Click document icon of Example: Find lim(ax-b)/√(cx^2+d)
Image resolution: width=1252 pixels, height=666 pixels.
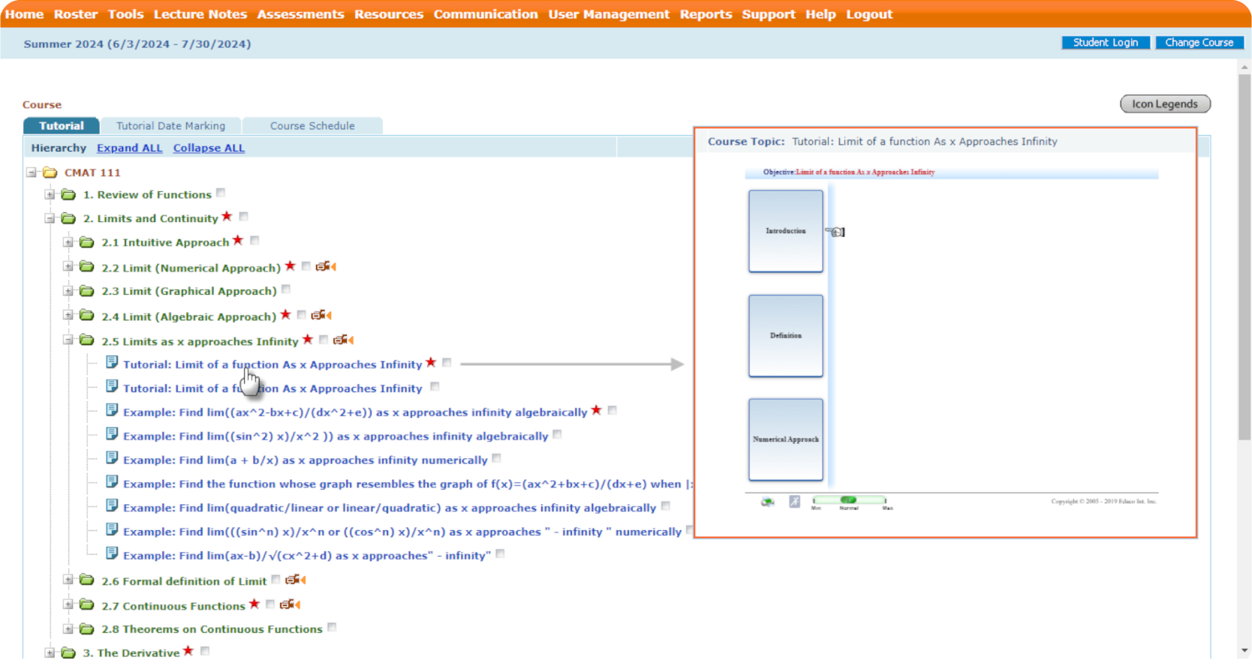point(112,553)
